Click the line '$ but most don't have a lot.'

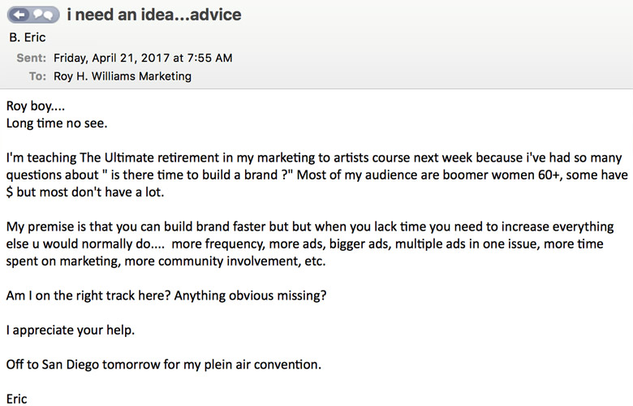[84, 192]
